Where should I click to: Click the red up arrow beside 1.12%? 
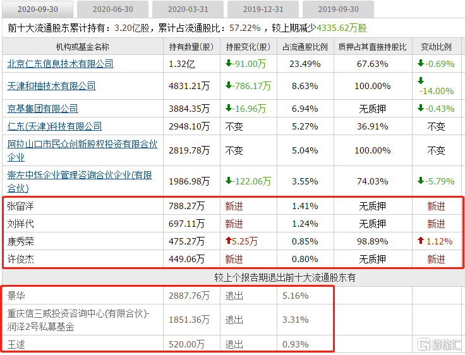coord(421,240)
